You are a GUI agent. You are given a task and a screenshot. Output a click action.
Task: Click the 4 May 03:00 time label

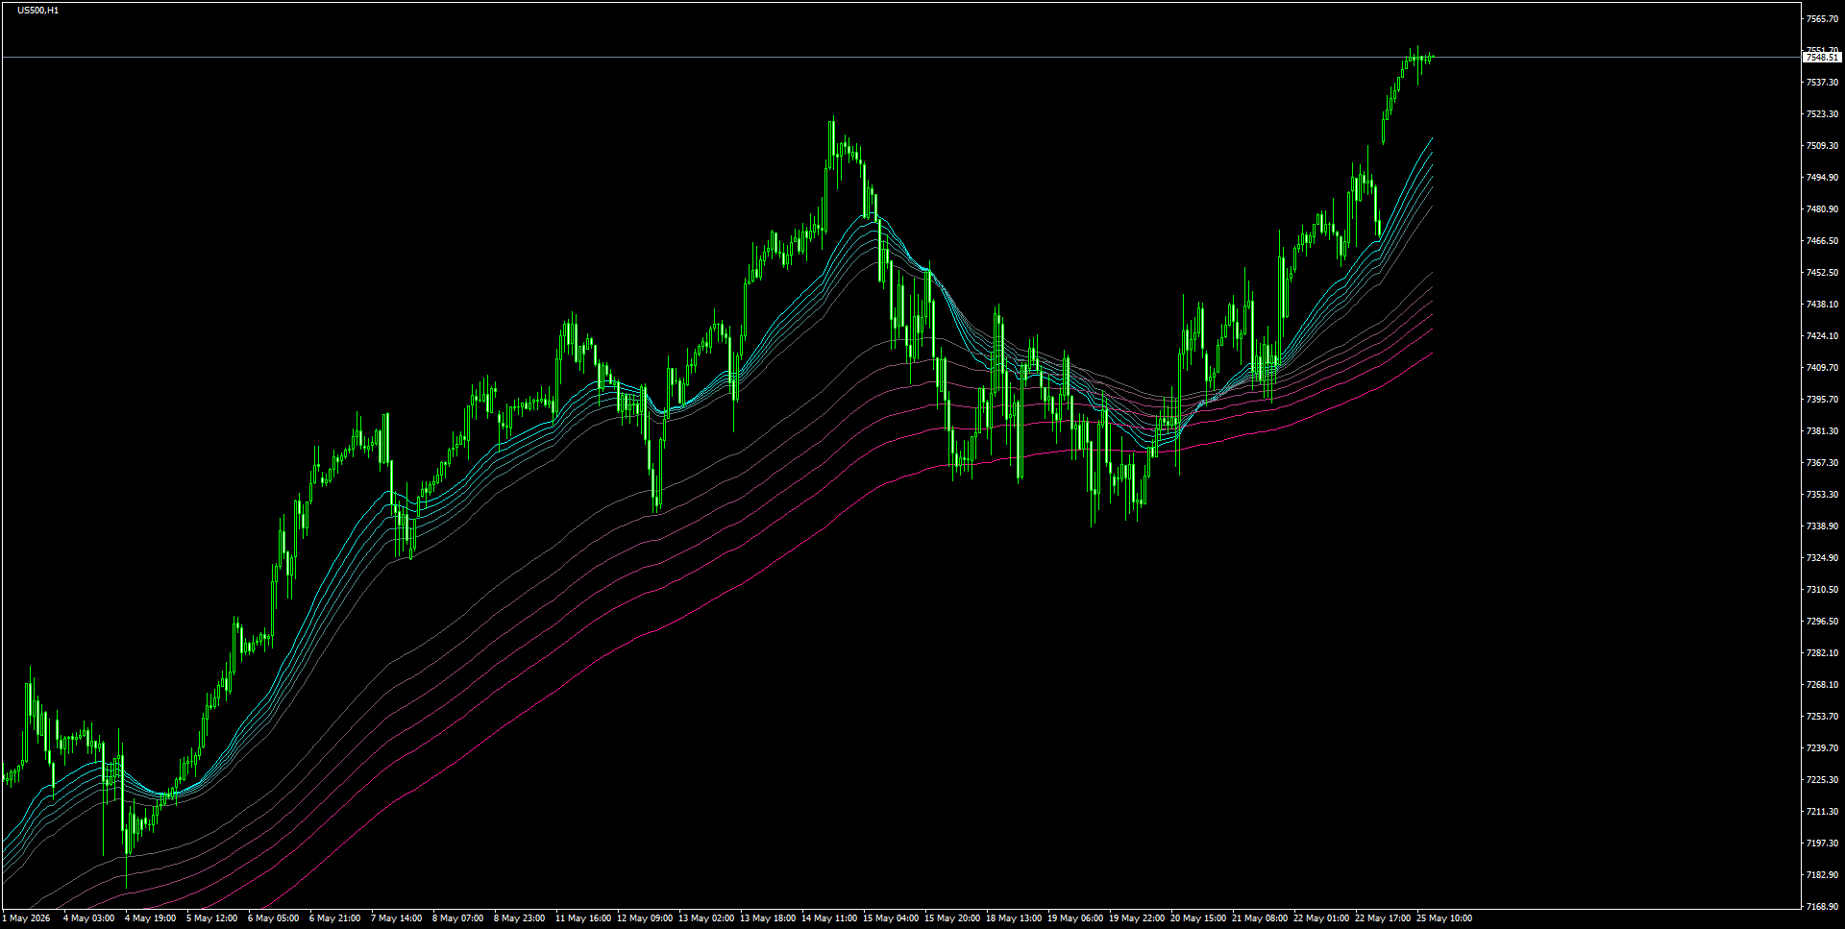(x=88, y=918)
